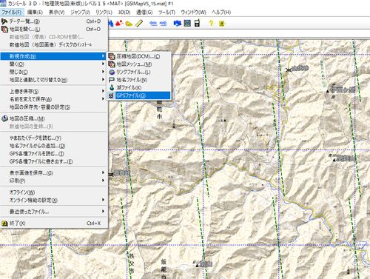Click the リンクファイル globe icon
Viewport: 370px width, 279px height.
click(112, 73)
